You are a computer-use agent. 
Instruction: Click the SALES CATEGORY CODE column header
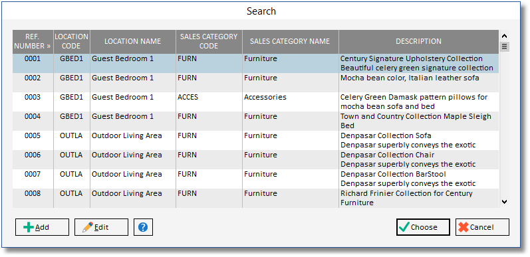pos(209,41)
